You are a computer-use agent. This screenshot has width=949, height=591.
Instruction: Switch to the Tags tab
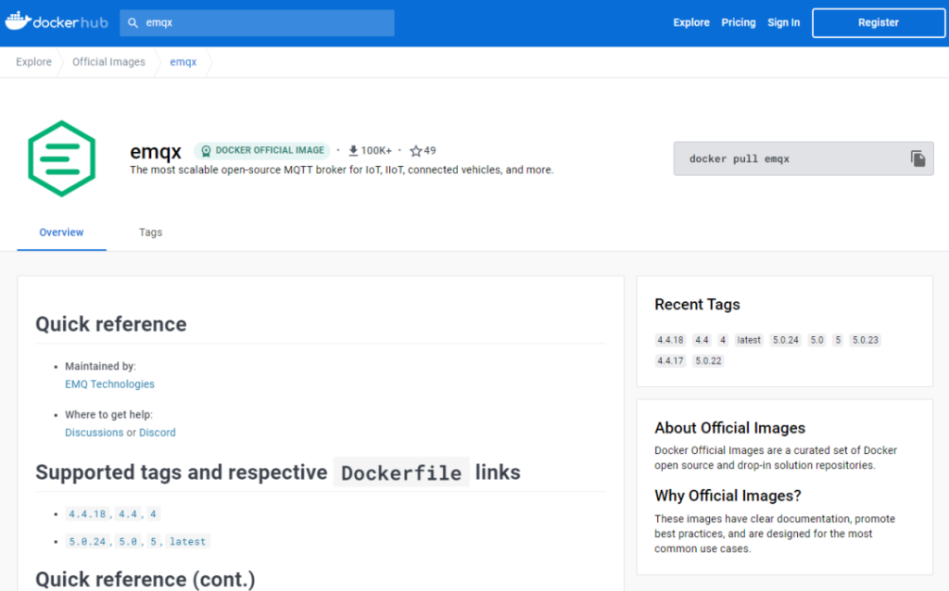pyautogui.click(x=151, y=233)
